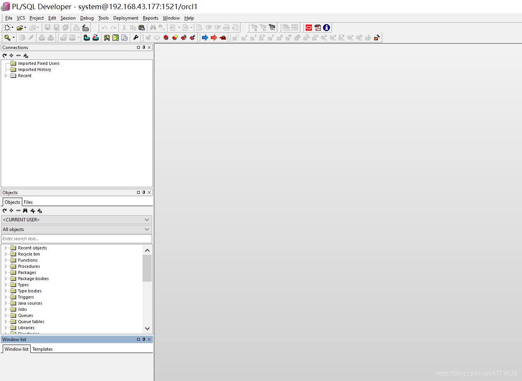Refresh the Objects browser list
This screenshot has height=381, width=522.
5,211
